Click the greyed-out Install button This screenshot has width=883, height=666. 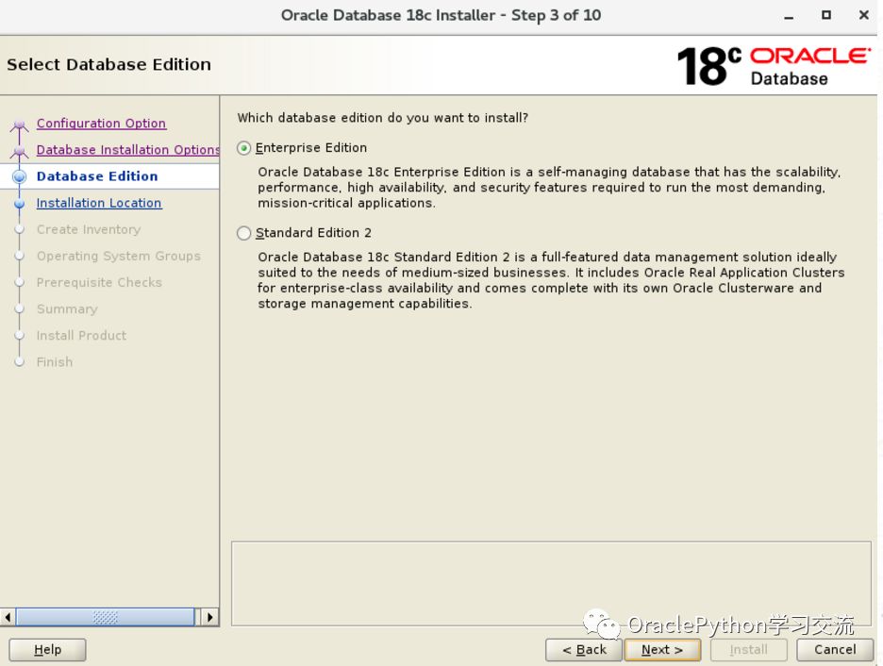tap(748, 650)
